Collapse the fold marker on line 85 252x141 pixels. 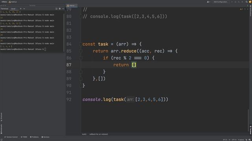coord(81,51)
